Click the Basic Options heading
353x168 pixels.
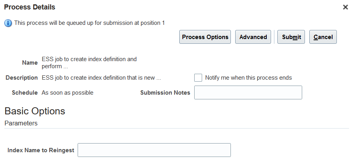[35, 111]
